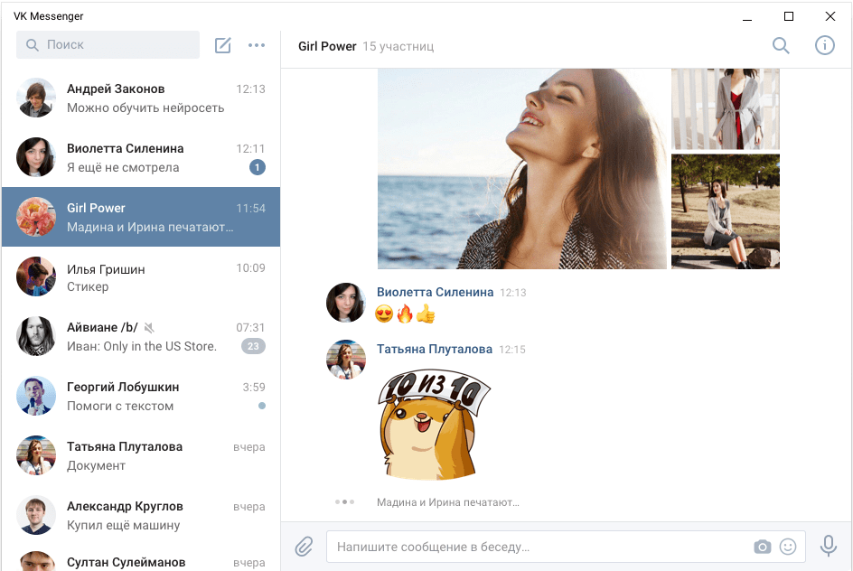The height and width of the screenshot is (571, 853).
Task: Click the muted bell icon next to Айвиане /b/
Action: 150,327
